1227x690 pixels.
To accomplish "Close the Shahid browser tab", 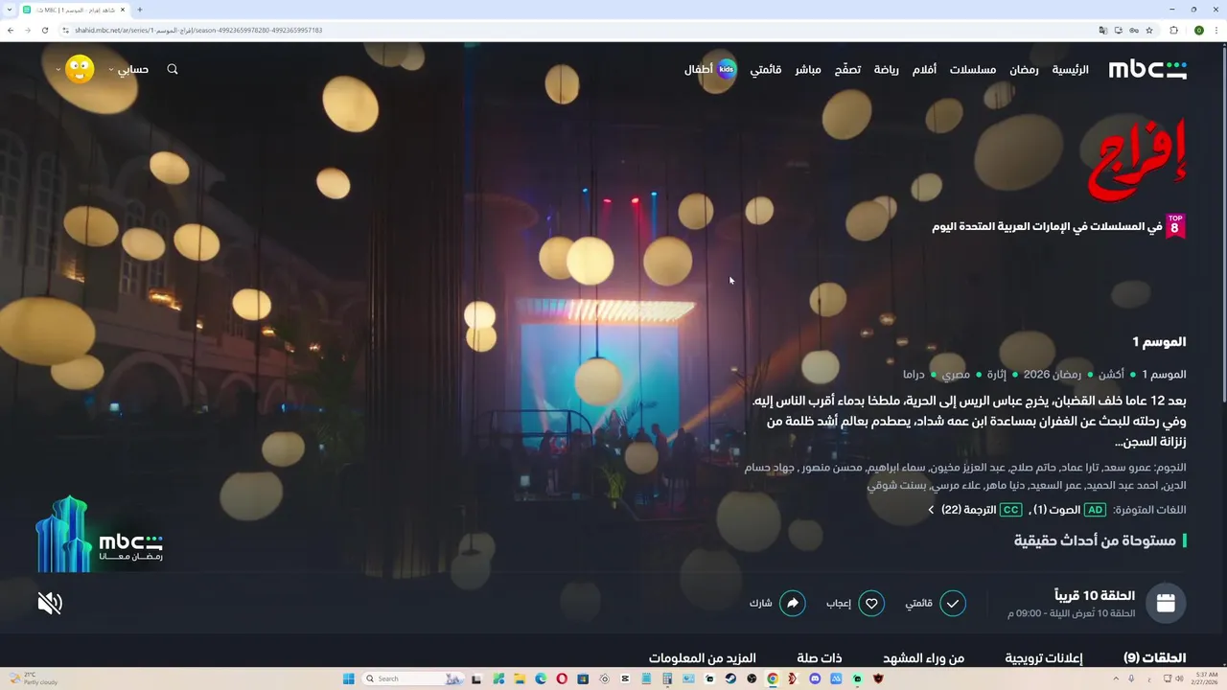I will tap(123, 10).
